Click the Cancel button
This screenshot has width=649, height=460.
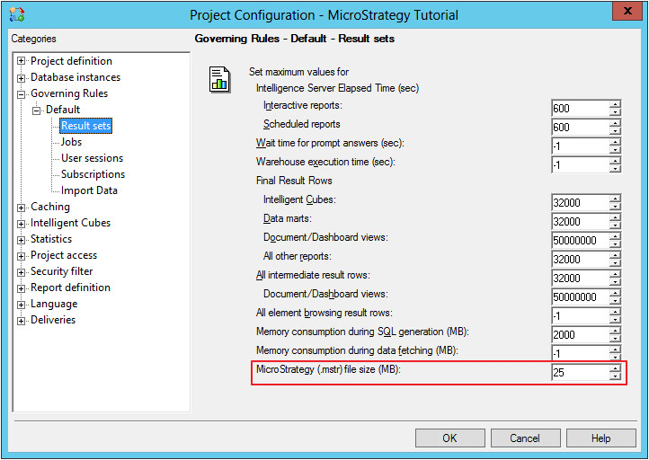(x=525, y=438)
